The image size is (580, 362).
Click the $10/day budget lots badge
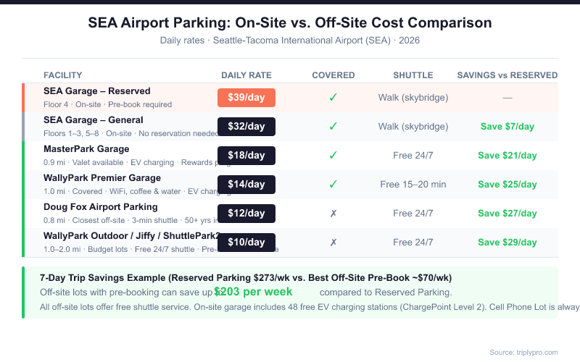[246, 242]
